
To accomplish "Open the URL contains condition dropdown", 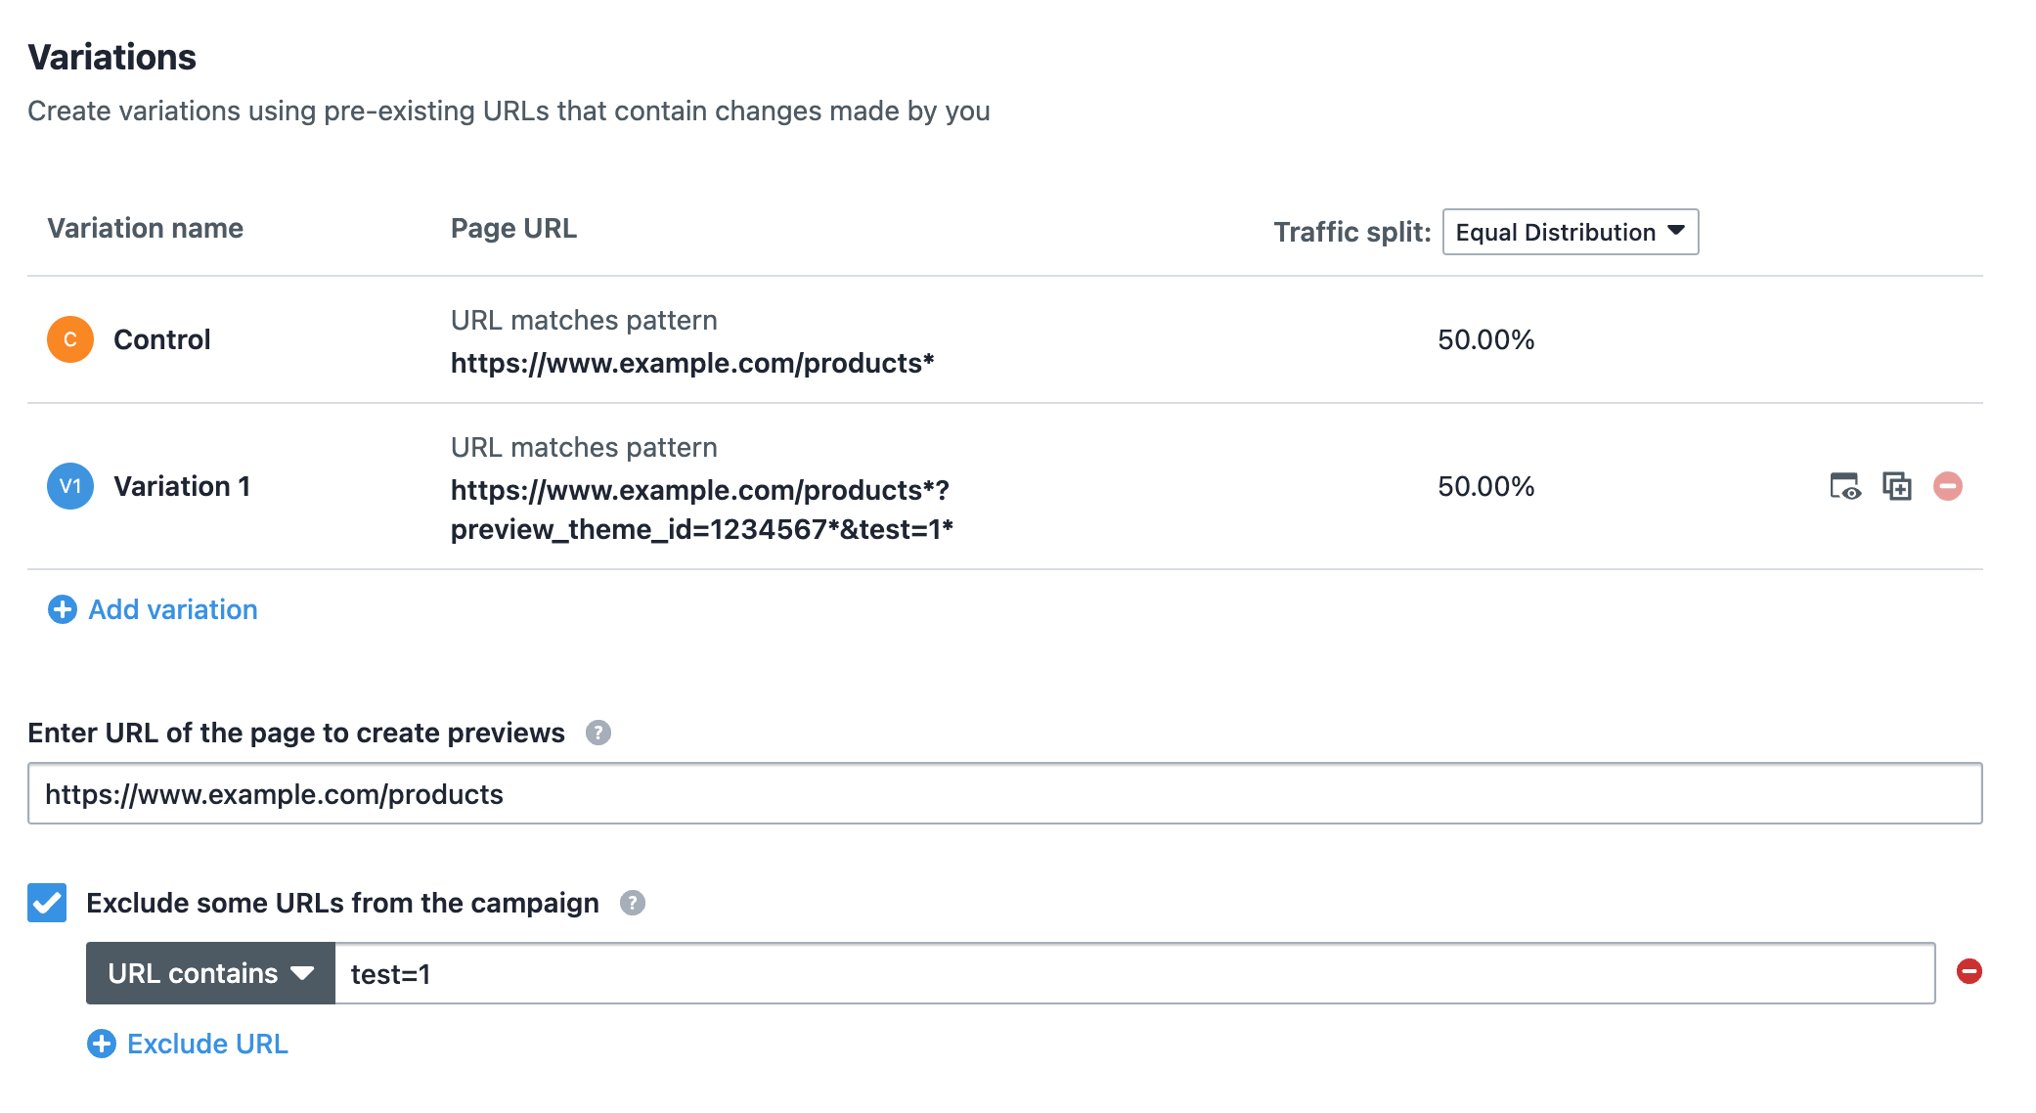I will (x=210, y=973).
